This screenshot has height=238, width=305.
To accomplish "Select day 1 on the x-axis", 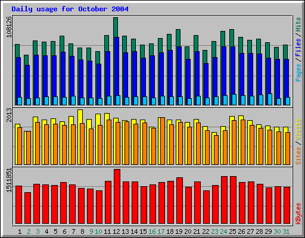I will pyautogui.click(x=20, y=231).
